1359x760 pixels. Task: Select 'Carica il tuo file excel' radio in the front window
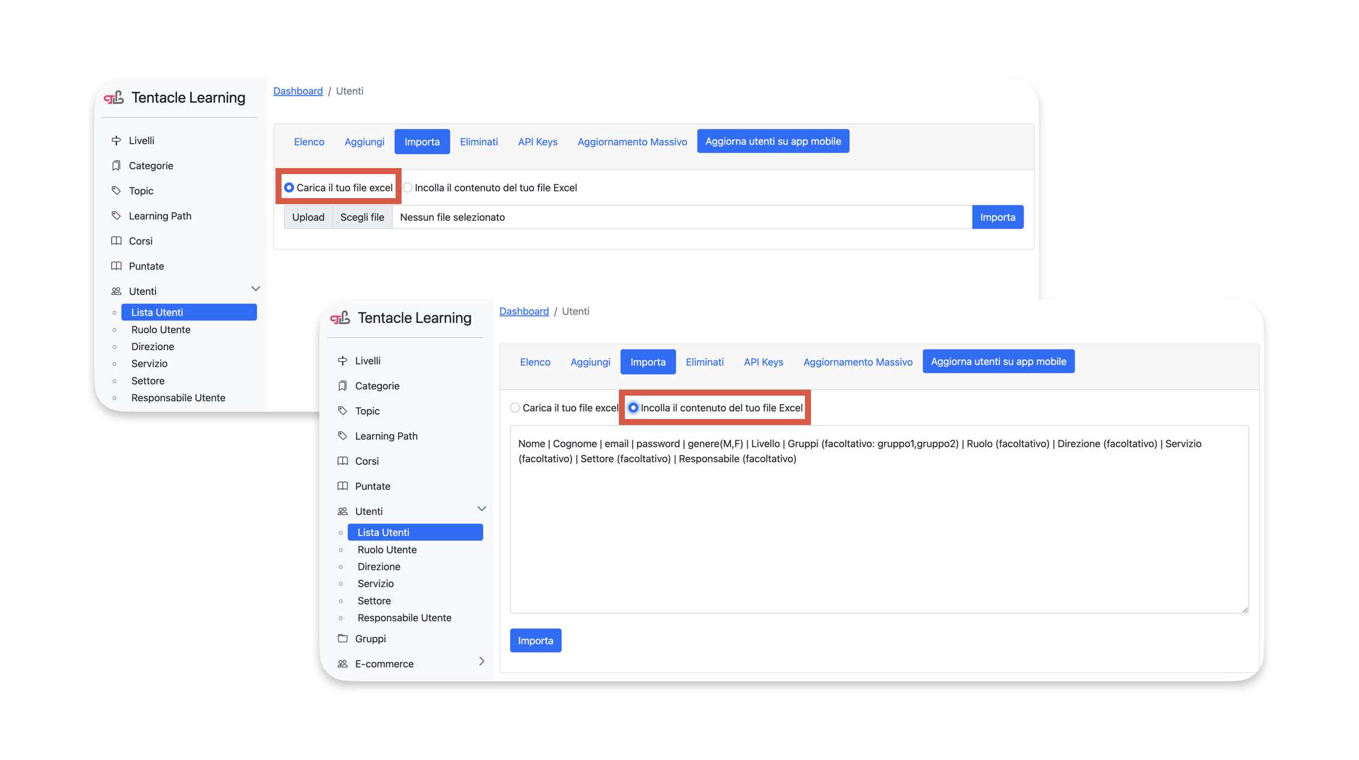pos(515,408)
